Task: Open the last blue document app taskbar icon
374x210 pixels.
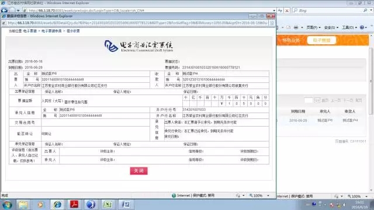Action: [126, 205]
